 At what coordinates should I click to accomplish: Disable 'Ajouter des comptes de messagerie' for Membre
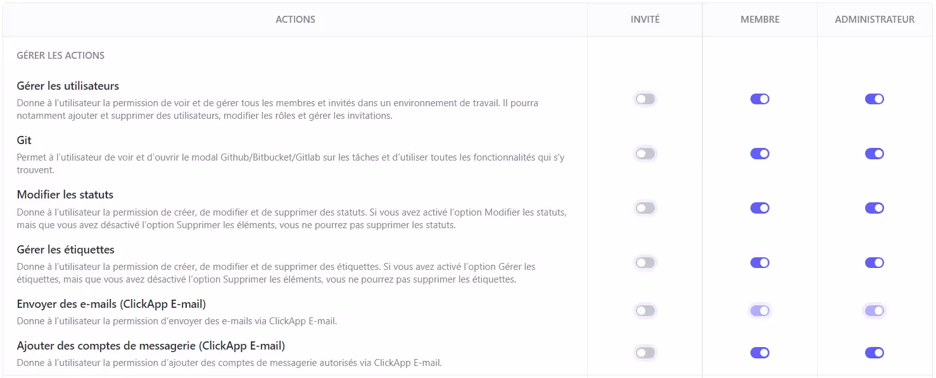[x=759, y=352]
